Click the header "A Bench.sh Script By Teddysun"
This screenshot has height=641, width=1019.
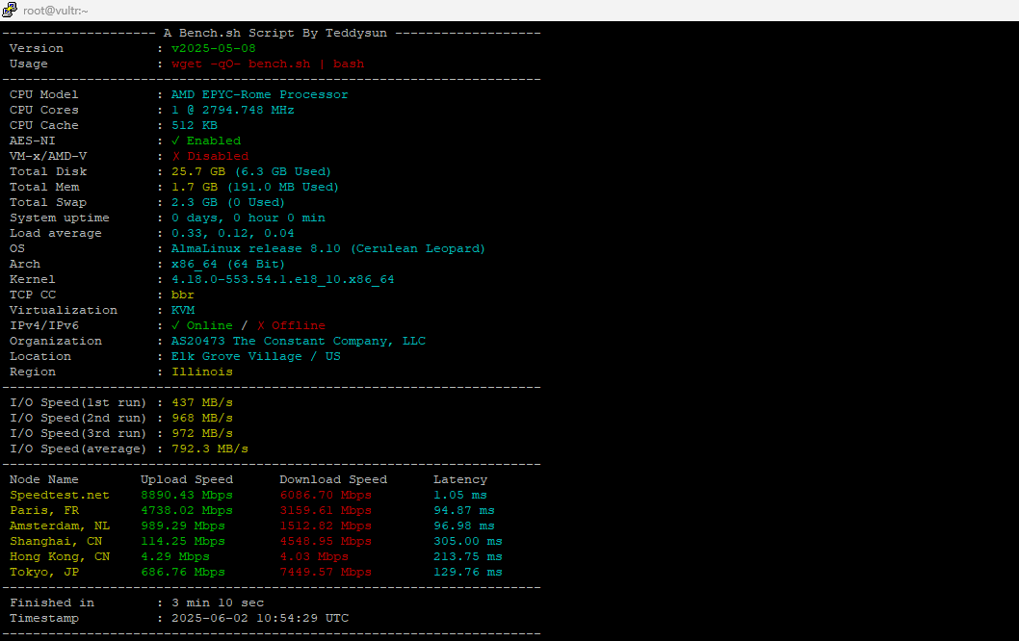click(274, 33)
